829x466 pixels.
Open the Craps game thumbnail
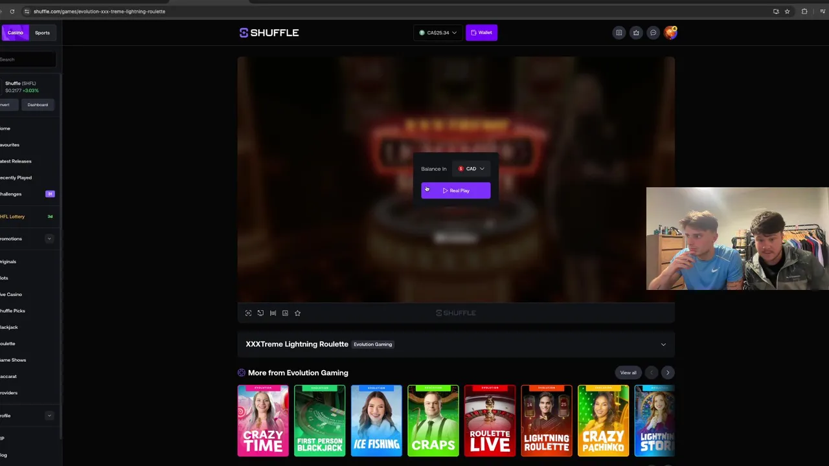click(433, 421)
